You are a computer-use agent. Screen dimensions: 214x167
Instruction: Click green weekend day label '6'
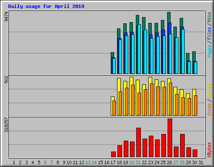tap(45, 162)
